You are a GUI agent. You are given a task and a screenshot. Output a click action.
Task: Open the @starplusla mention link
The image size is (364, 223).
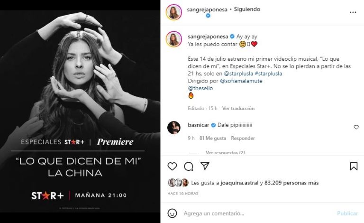(238, 74)
